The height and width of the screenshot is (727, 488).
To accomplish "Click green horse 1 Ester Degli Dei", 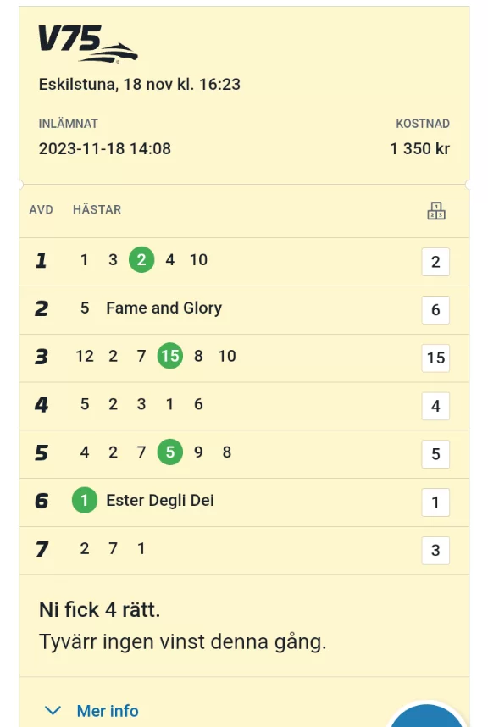I will pos(85,500).
